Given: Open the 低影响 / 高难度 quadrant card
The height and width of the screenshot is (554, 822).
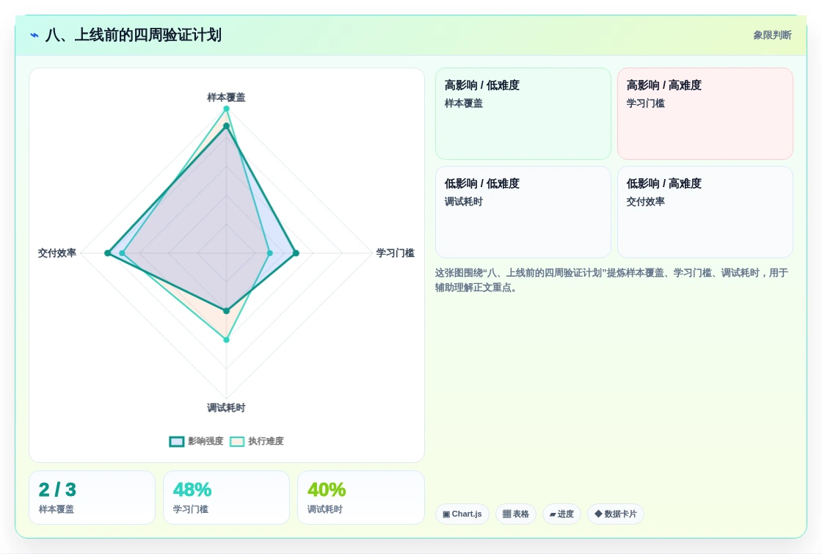Looking at the screenshot, I should point(705,212).
